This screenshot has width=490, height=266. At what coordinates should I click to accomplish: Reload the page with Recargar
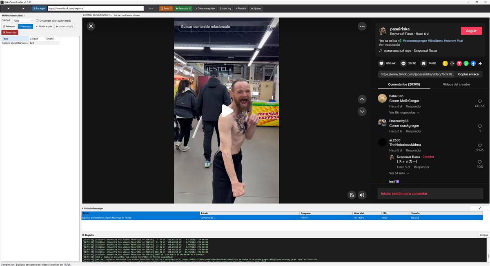(39, 8)
